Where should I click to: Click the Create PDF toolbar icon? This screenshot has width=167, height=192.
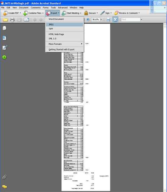click(5, 13)
